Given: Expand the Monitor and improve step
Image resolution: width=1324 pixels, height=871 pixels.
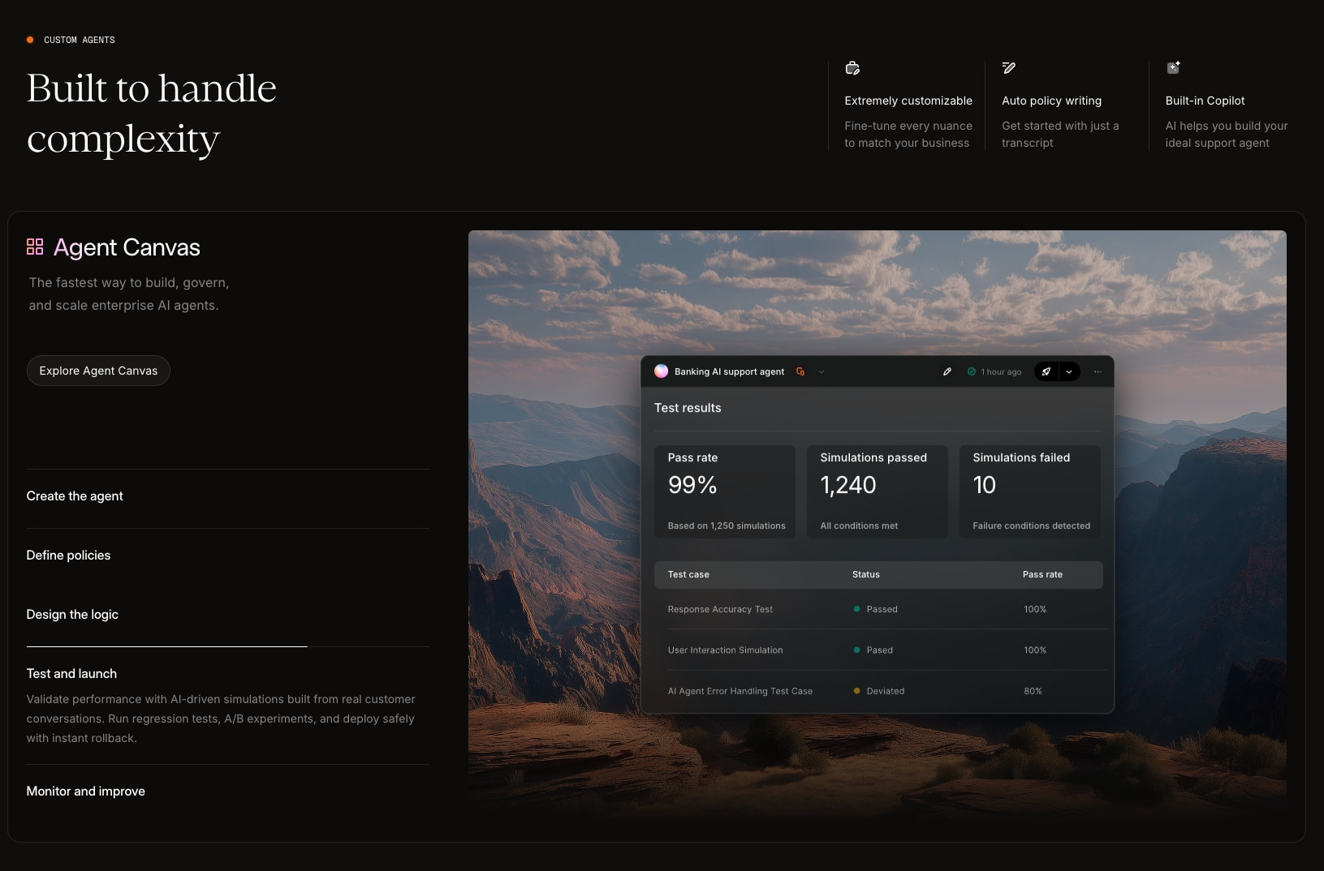Looking at the screenshot, I should 228,792.
